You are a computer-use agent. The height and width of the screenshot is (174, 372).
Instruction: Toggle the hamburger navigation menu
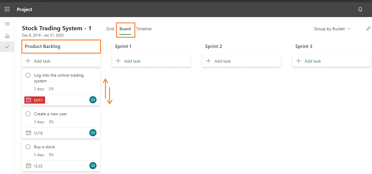7,24
